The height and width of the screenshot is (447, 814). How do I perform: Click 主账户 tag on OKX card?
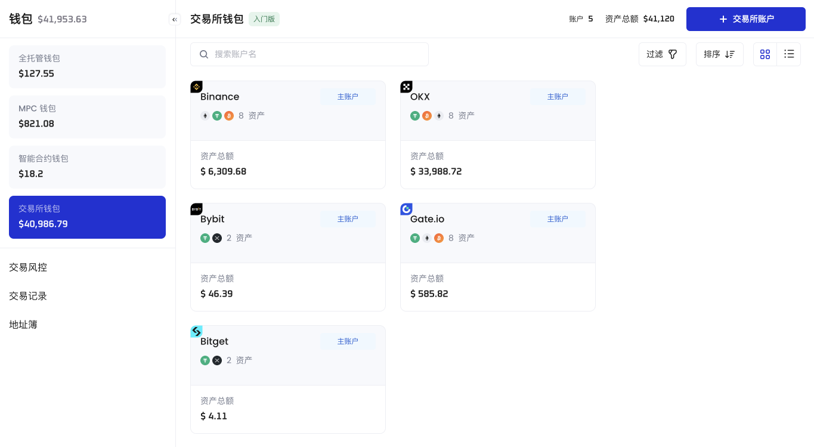(558, 97)
